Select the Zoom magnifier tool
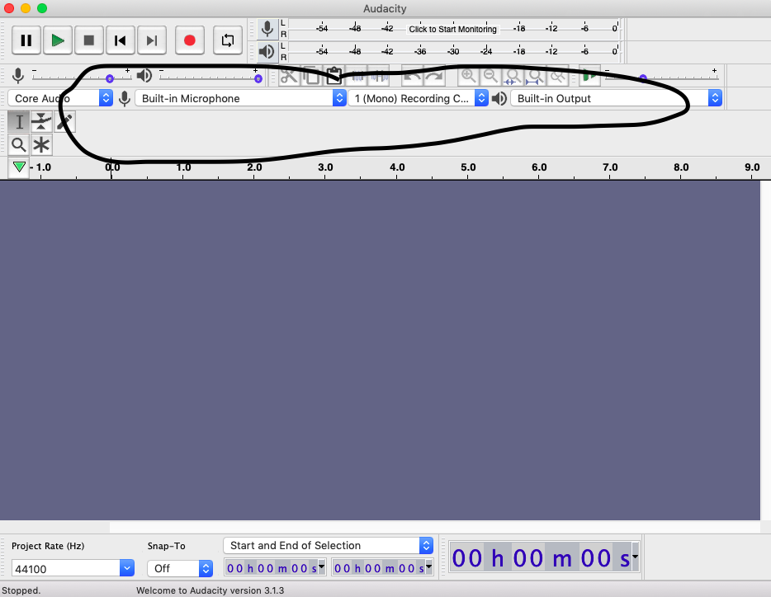 (19, 145)
